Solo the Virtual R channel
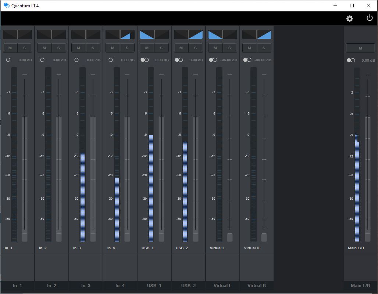This screenshot has height=294, width=378. click(x=264, y=48)
